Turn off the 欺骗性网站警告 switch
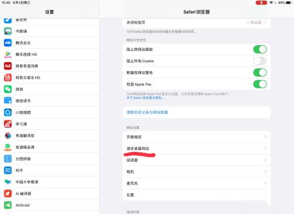294x214 pixels. point(260,73)
